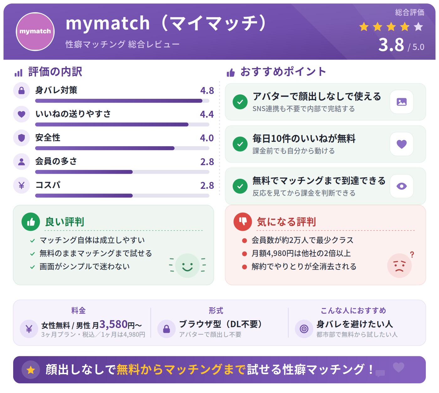
Task: Click the green thumbs-up circle by 良い評判
Action: [31, 222]
